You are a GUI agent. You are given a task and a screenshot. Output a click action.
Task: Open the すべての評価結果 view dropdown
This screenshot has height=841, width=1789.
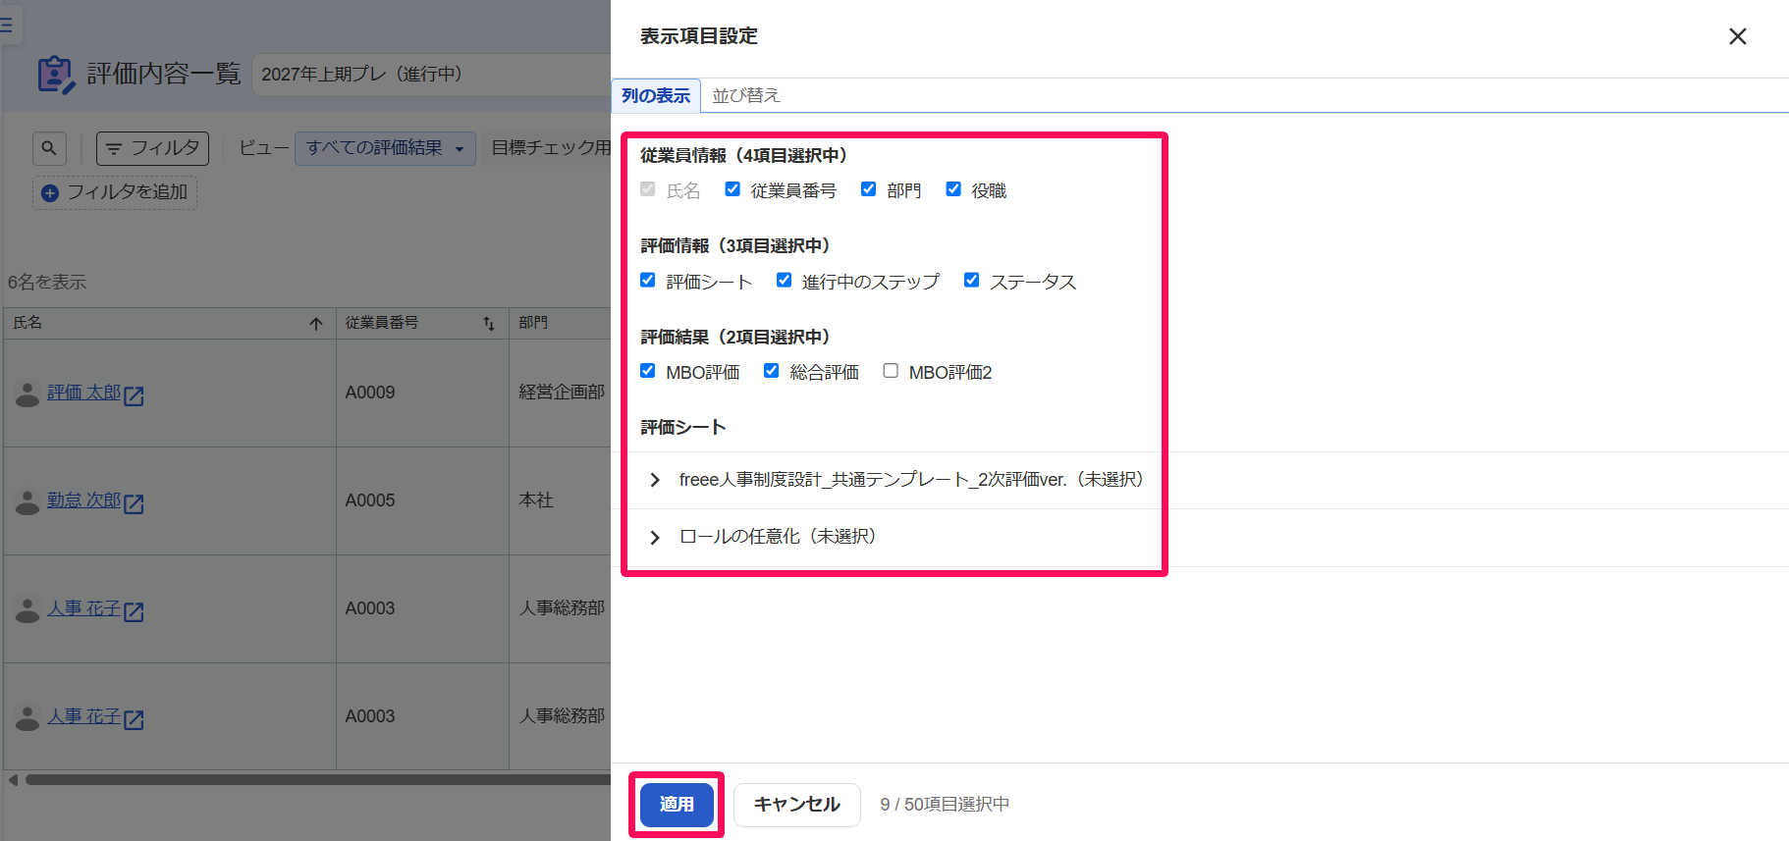click(x=385, y=148)
